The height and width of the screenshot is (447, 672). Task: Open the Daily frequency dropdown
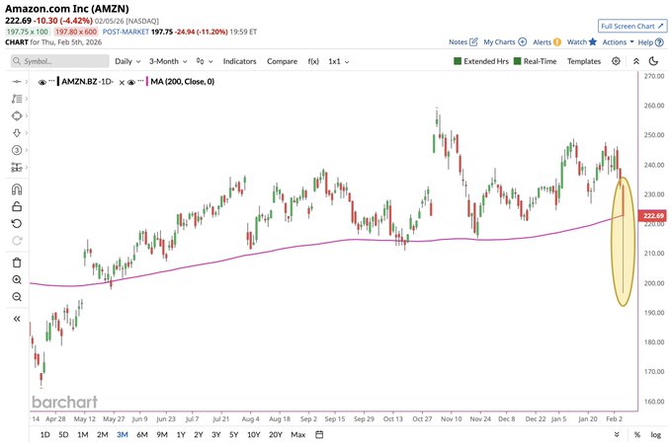[x=127, y=61]
